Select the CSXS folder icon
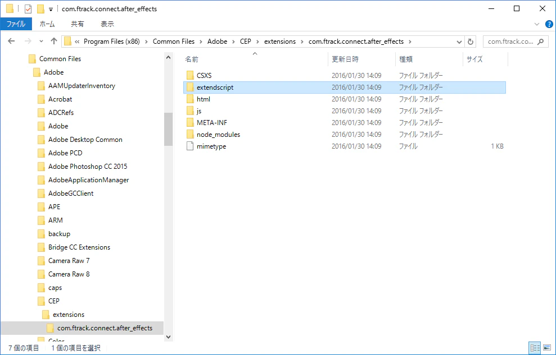Screen dimensions: 556x355 (x=190, y=75)
